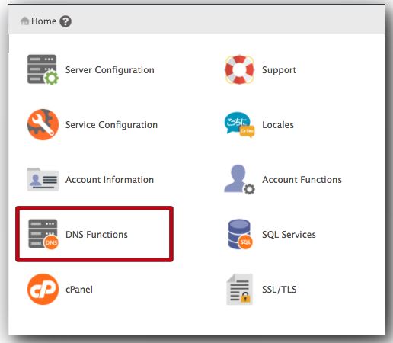Screen dimensions: 393x343
Task: Click the Home house icon
Action: click(x=24, y=21)
